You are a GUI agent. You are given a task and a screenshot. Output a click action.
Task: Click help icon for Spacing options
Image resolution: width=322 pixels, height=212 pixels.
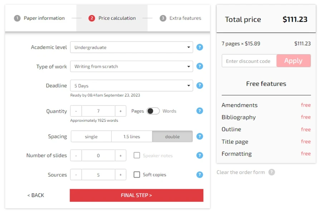pos(200,136)
